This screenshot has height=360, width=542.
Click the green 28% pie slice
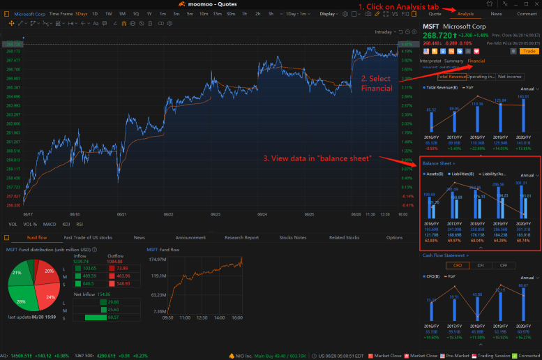(x=22, y=299)
